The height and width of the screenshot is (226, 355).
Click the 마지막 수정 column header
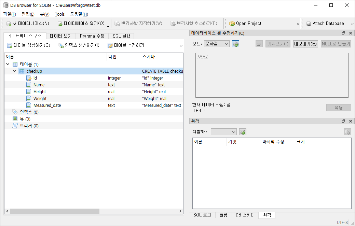[278, 142]
